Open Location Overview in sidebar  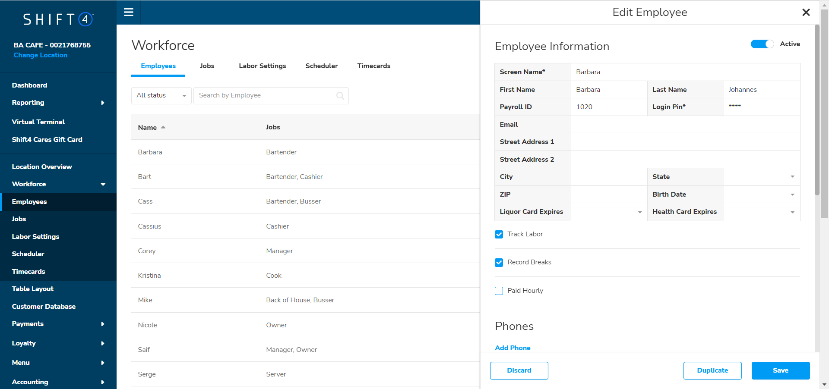(x=42, y=167)
